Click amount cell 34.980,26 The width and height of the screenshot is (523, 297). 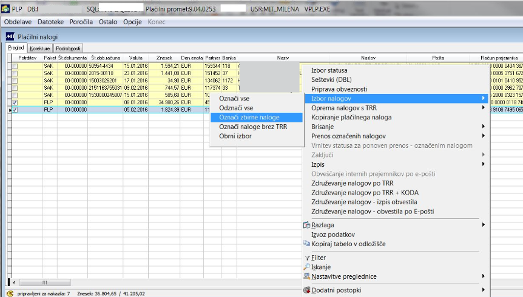(x=164, y=102)
